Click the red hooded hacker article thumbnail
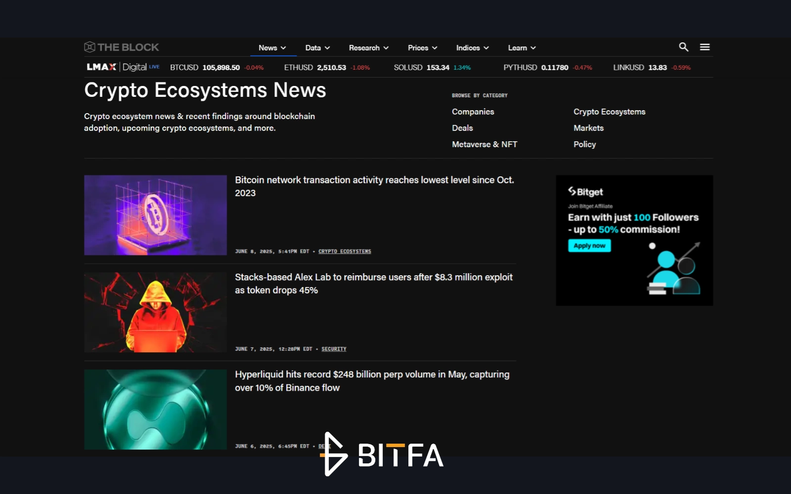Viewport: 791px width, 494px height. pyautogui.click(x=155, y=312)
